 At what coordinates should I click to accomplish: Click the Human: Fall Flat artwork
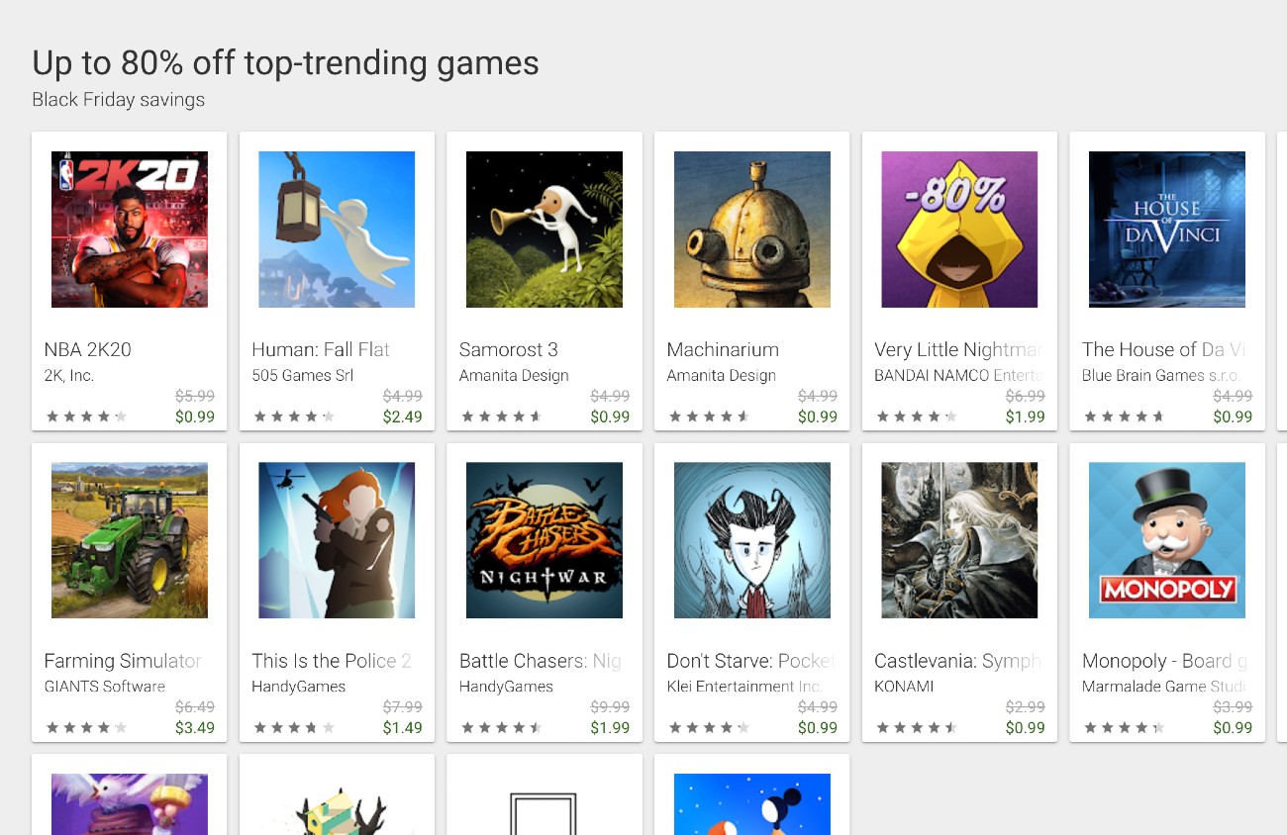coord(337,230)
